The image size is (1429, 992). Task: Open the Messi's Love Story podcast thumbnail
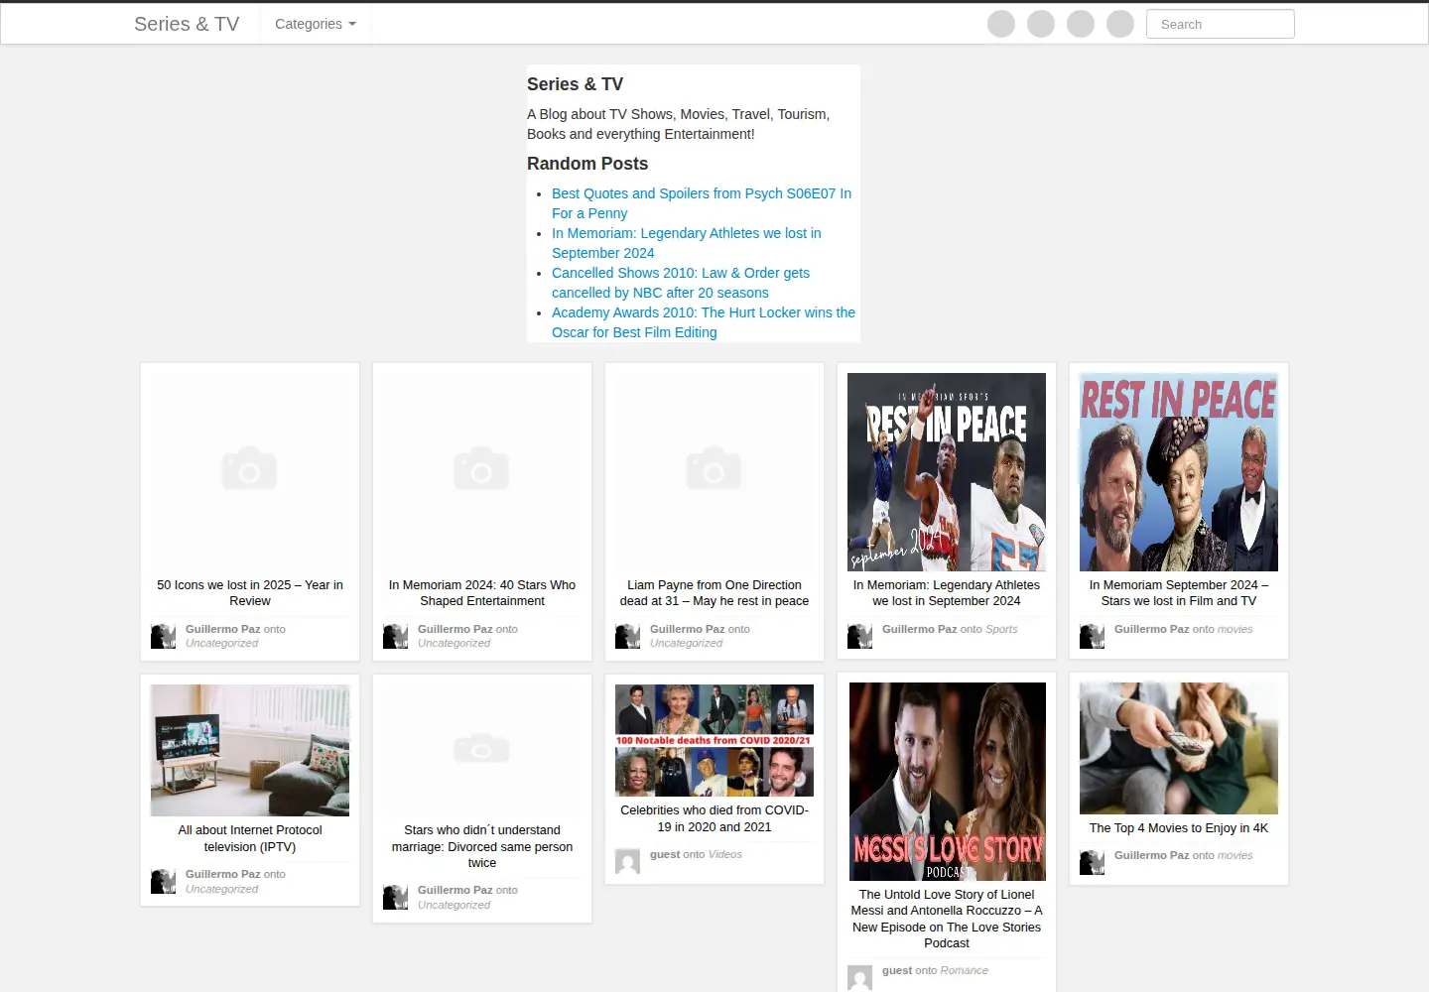tap(947, 782)
